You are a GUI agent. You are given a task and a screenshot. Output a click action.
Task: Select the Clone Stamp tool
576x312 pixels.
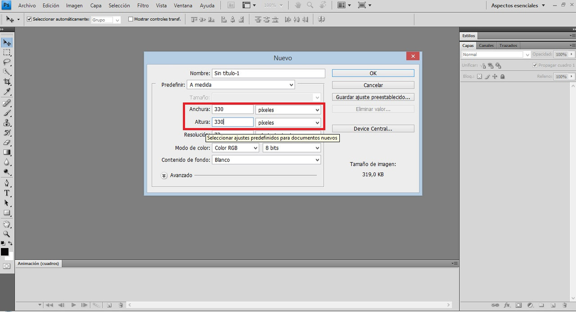[x=7, y=123]
